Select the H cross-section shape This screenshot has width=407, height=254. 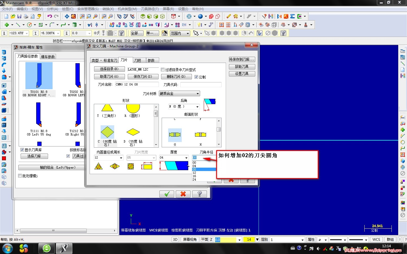click(x=200, y=137)
